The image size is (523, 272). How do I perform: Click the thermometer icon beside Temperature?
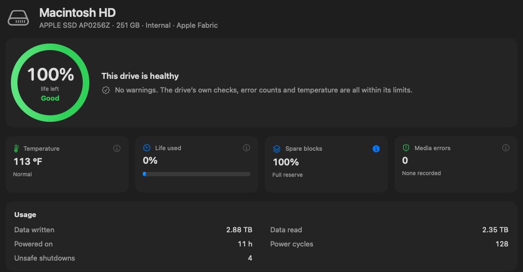16,149
